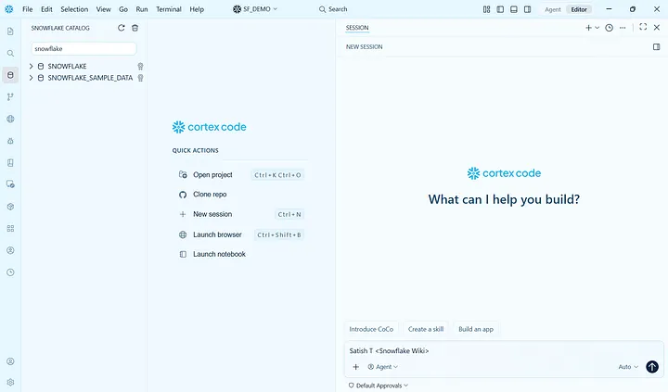Switch to Agent mode
The image size is (668, 392).
coord(553,9)
